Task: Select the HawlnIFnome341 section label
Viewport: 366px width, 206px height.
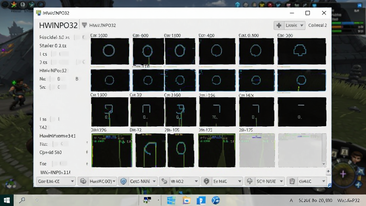Action: [58, 136]
